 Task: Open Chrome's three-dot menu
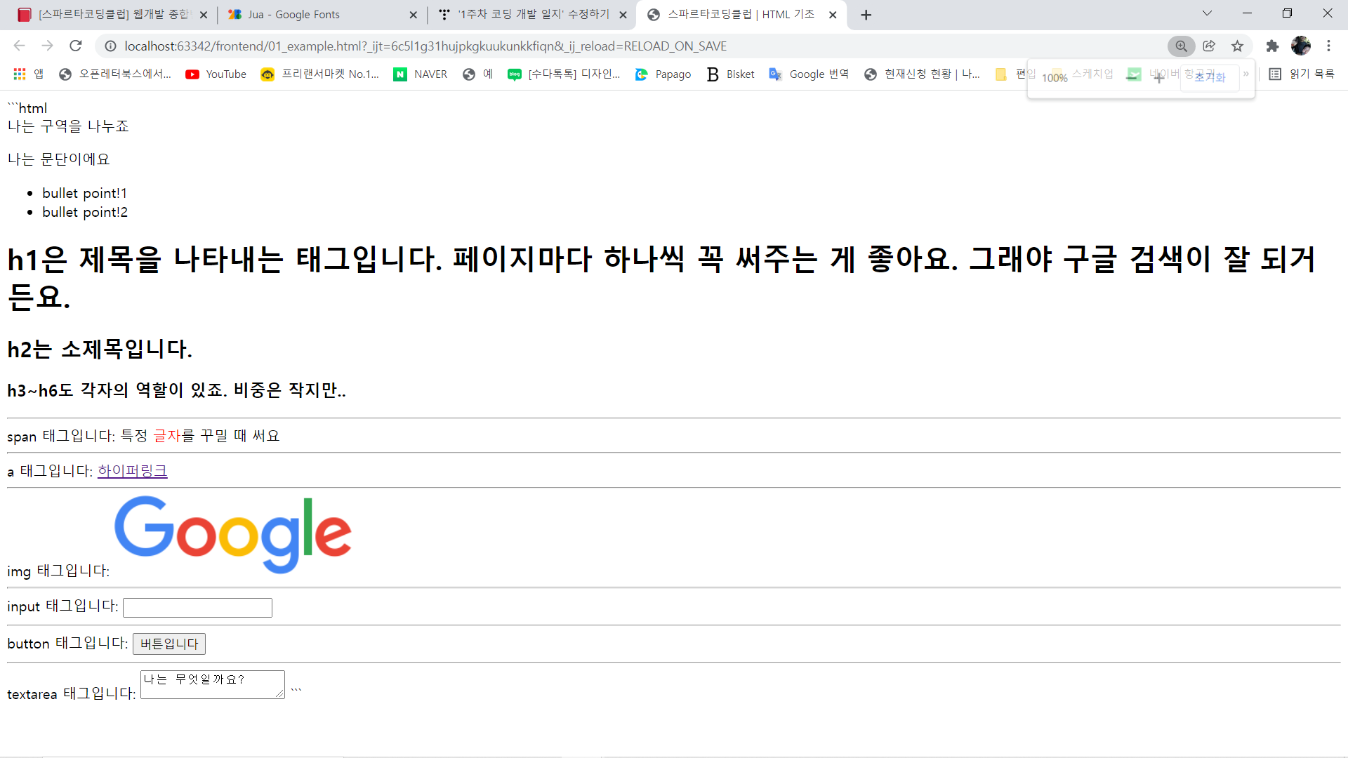coord(1328,46)
